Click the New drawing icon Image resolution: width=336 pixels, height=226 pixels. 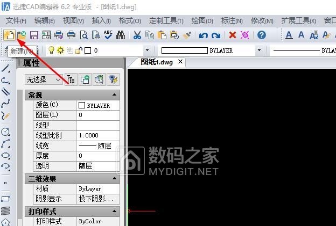pos(9,35)
